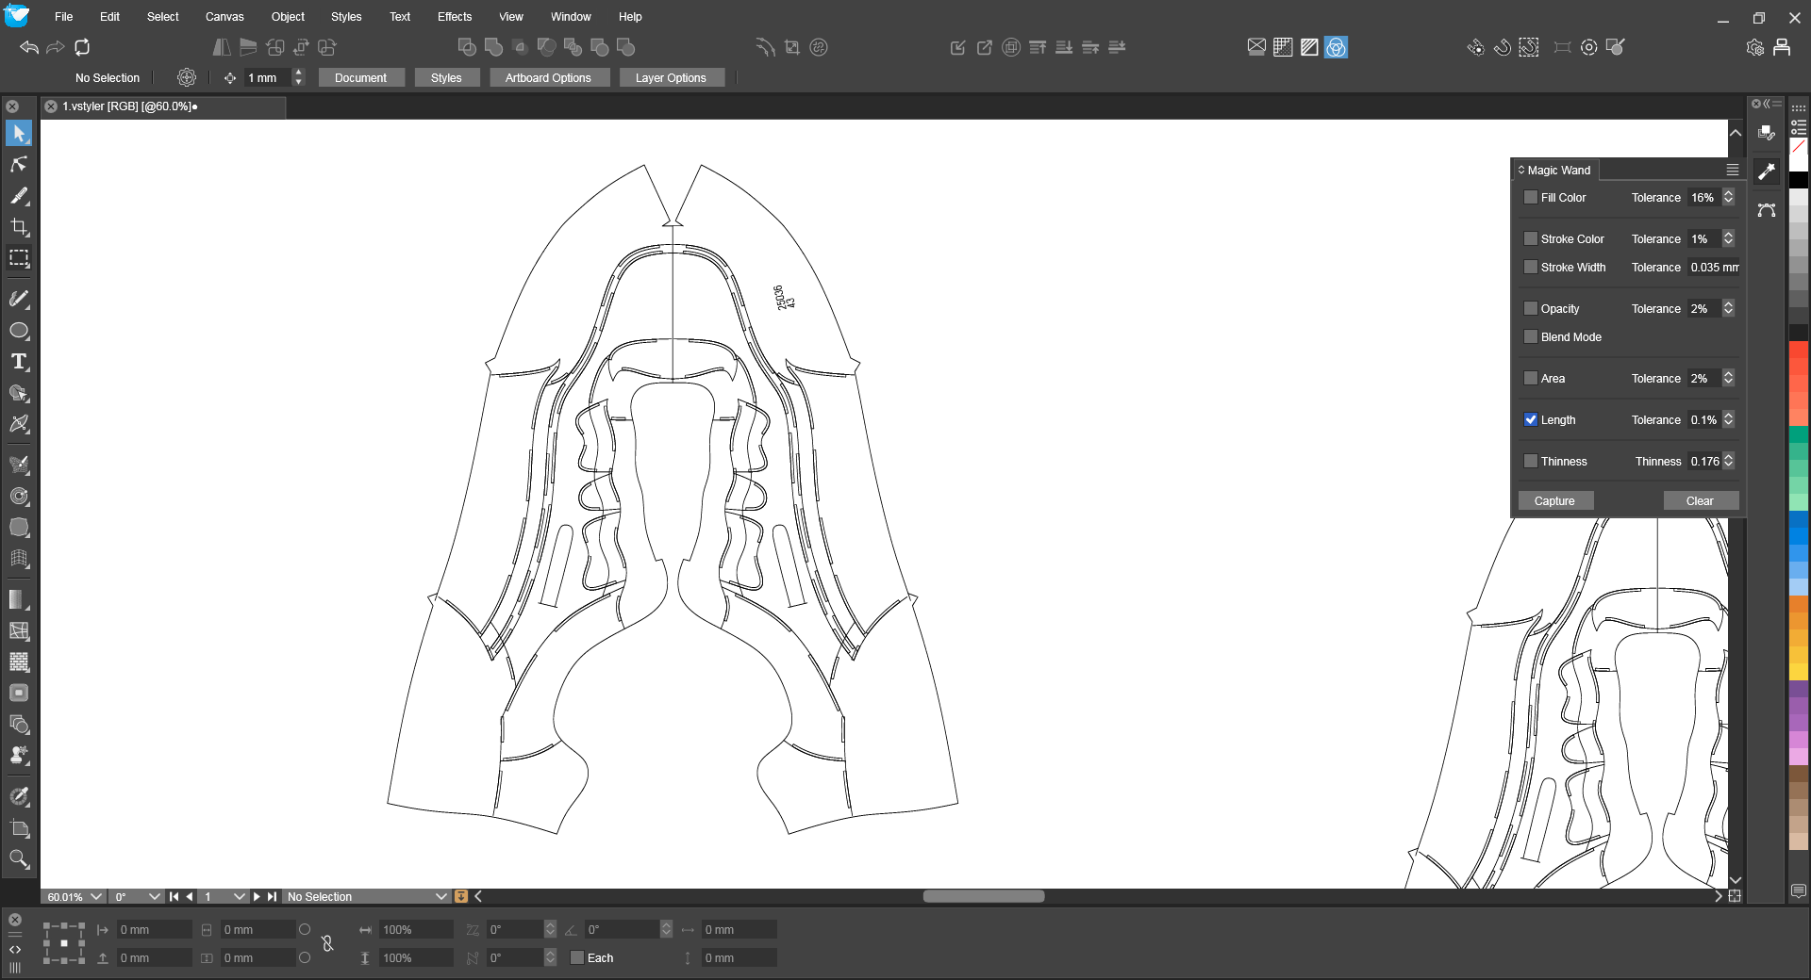The height and width of the screenshot is (980, 1811).
Task: Open the Canvas menu
Action: 224,17
